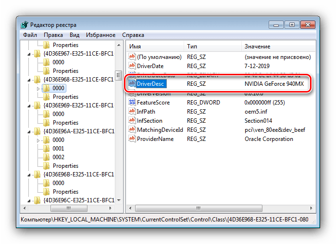Viewport: 336px width, 244px height.
Task: Collapse the {4D36E967-E325-11CE-BFC1 key
Action: coord(29,54)
